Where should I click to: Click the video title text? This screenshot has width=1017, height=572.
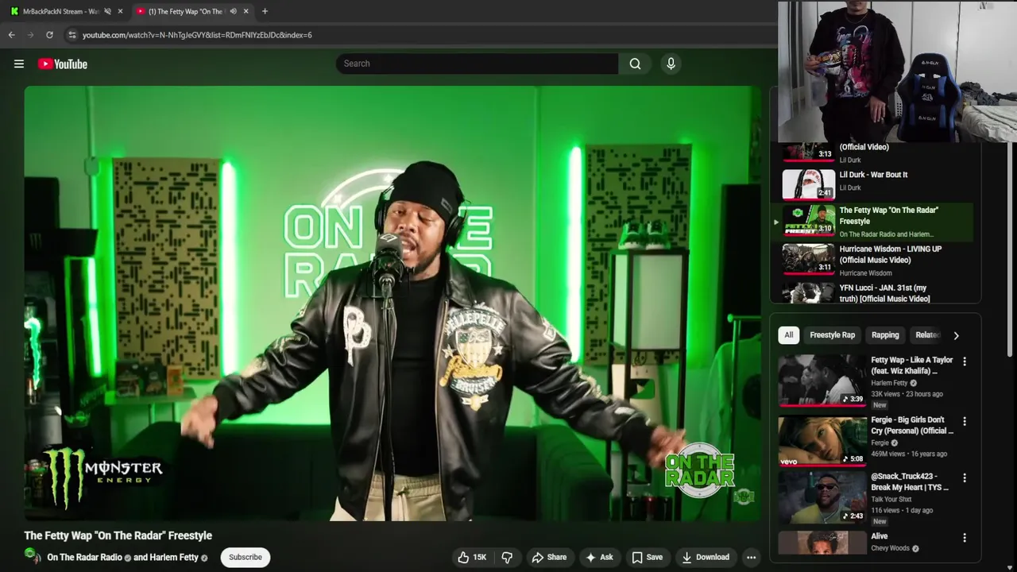118,535
